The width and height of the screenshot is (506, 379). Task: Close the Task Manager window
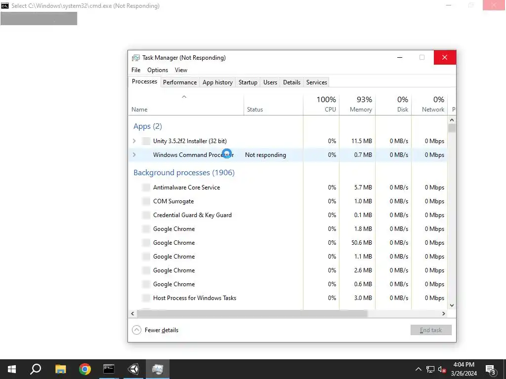[445, 57]
